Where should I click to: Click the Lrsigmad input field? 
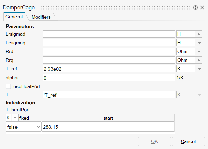(108, 34)
